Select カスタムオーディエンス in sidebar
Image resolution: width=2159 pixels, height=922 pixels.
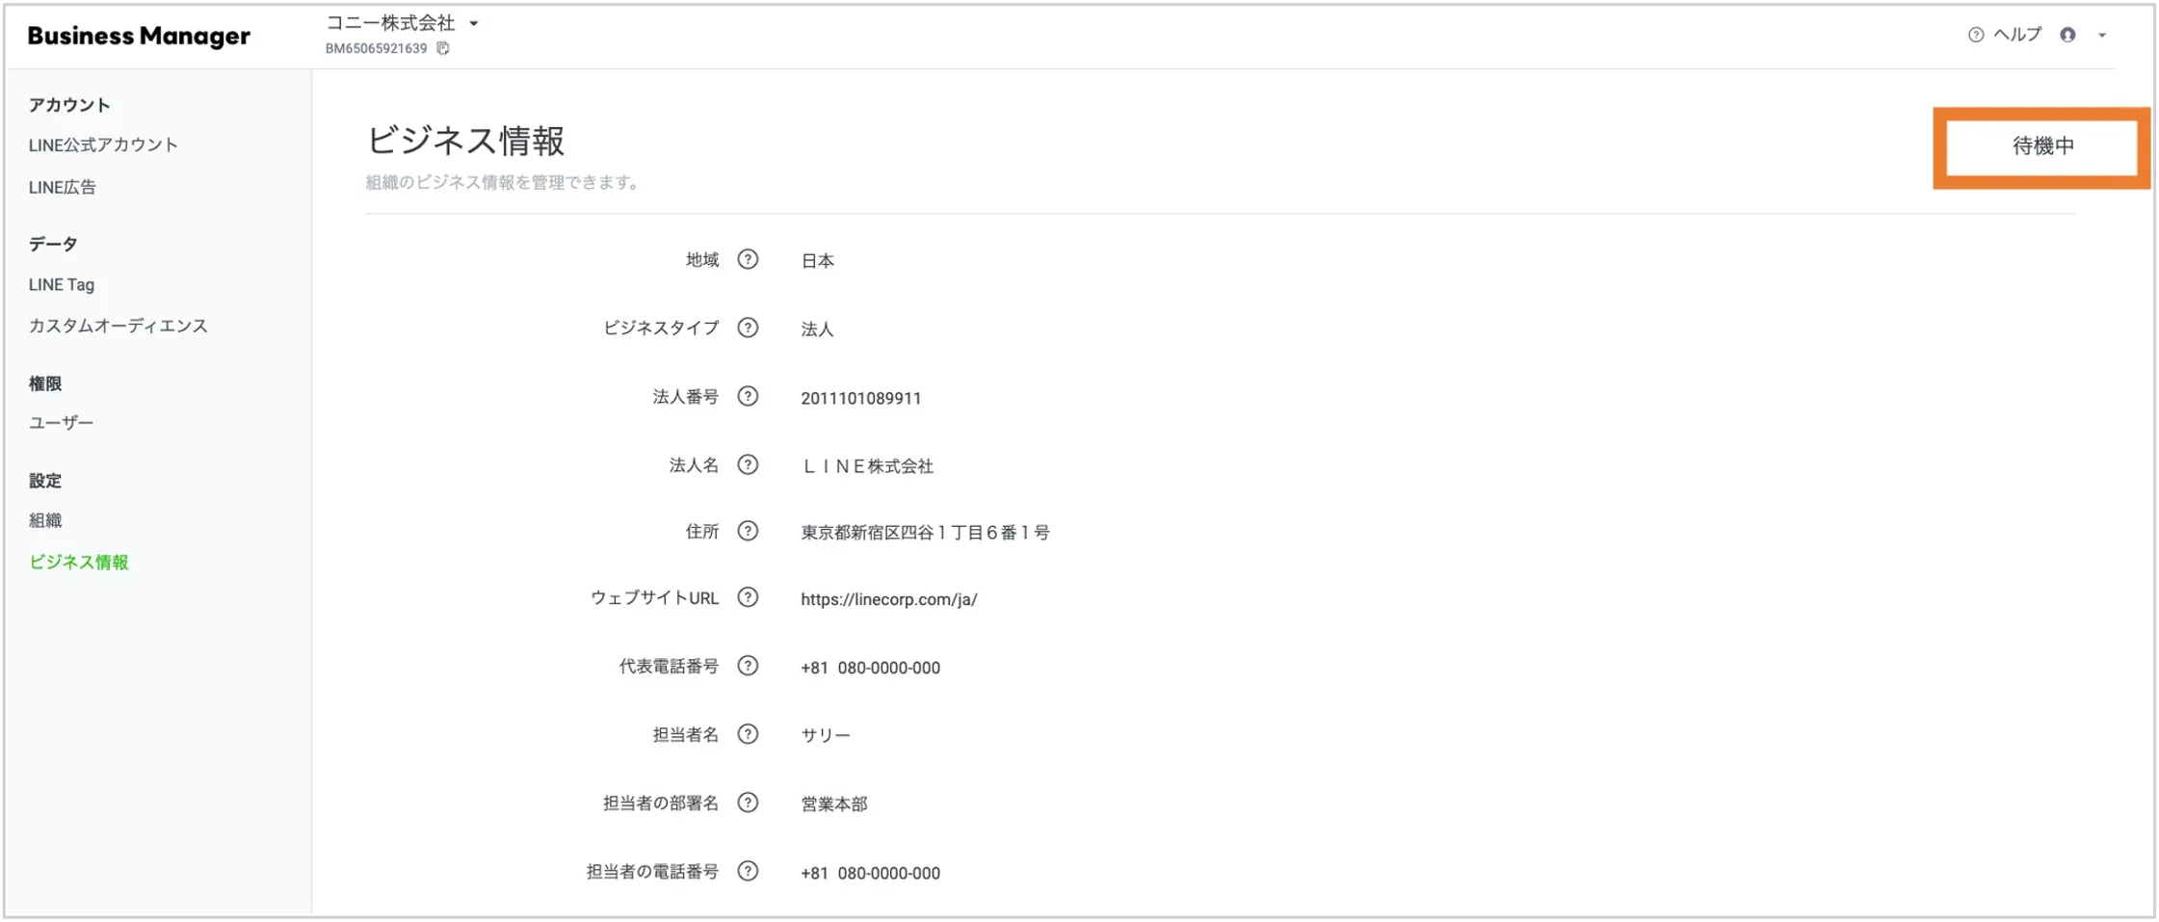tap(118, 326)
